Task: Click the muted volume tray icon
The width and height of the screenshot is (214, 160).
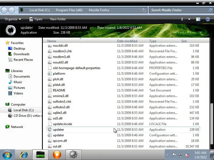Action: tap(187, 155)
